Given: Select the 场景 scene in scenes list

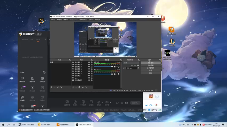Looking at the screenshot, I should click(60, 62).
